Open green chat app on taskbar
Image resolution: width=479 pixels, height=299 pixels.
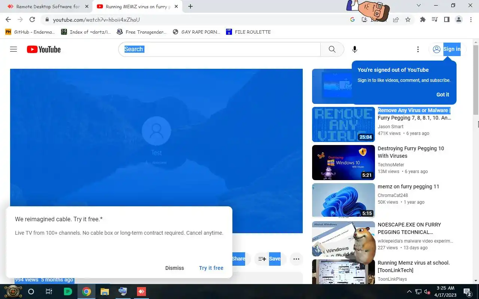click(x=68, y=292)
